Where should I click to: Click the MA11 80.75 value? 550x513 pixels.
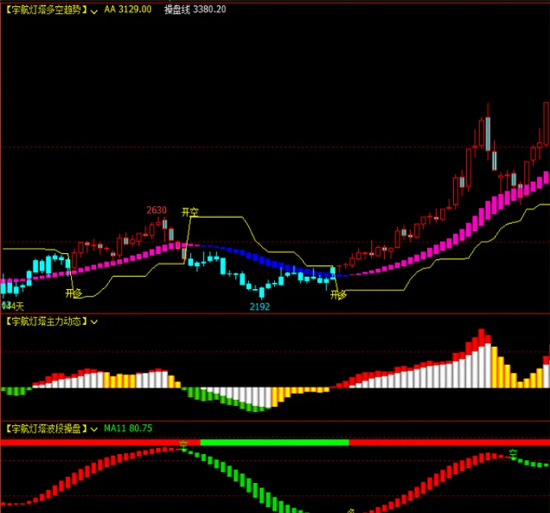coord(128,428)
